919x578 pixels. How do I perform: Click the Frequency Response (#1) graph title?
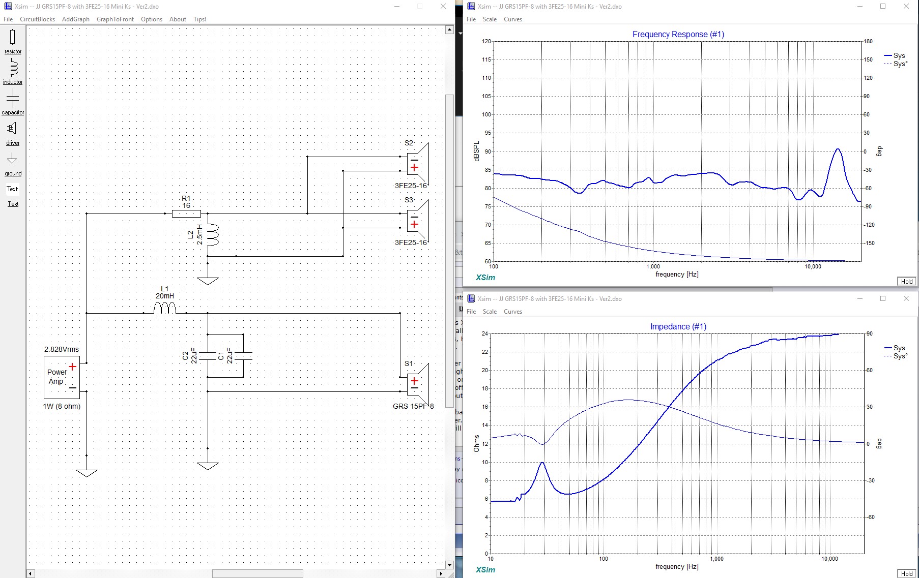click(678, 34)
